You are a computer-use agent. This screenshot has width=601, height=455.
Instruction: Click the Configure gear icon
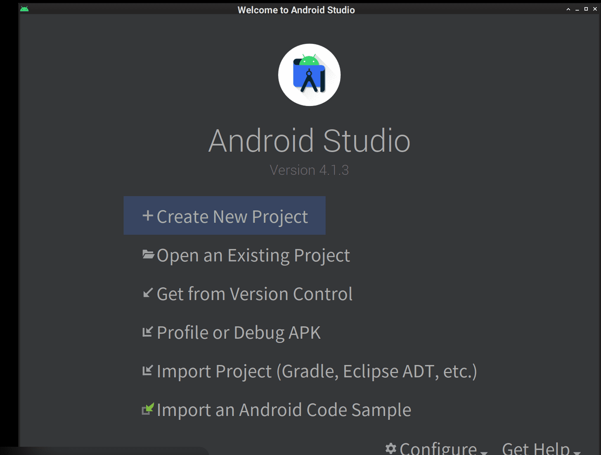click(391, 448)
